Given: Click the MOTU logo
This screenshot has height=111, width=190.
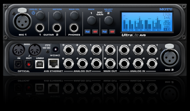Looking at the screenshot, I should [166, 9].
